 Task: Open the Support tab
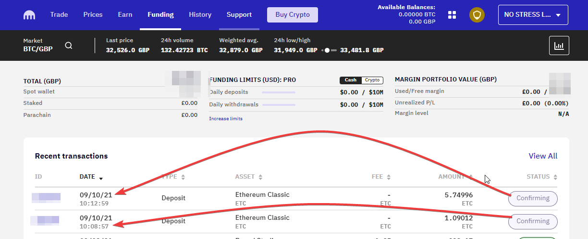tap(239, 15)
